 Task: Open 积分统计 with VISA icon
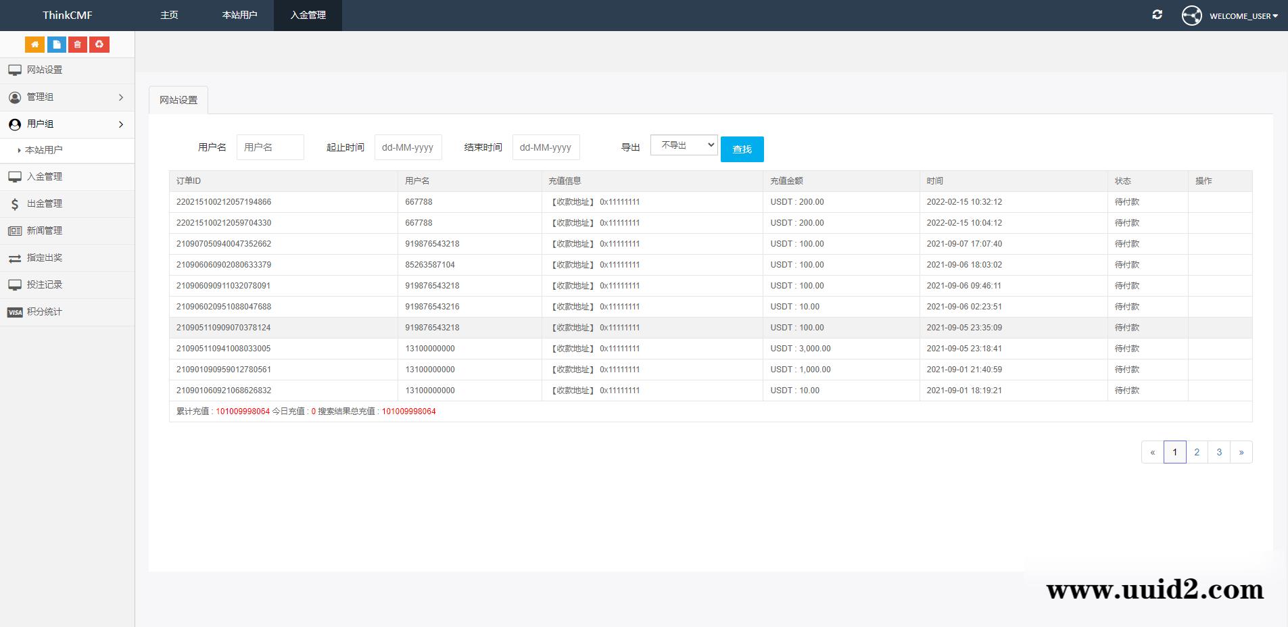point(45,311)
